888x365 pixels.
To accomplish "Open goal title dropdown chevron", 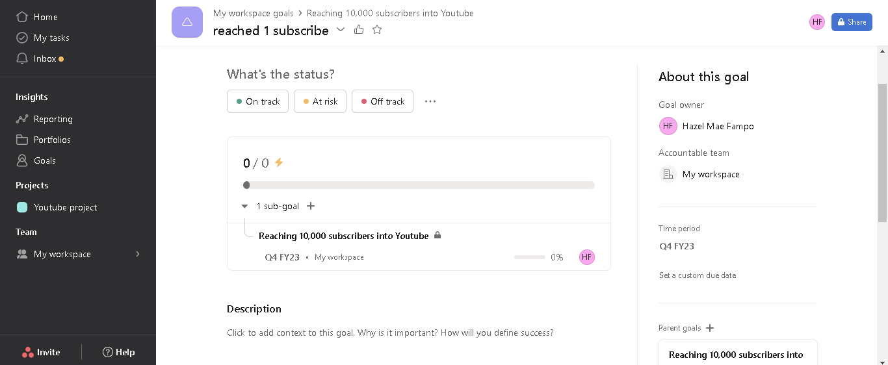I will [x=341, y=30].
